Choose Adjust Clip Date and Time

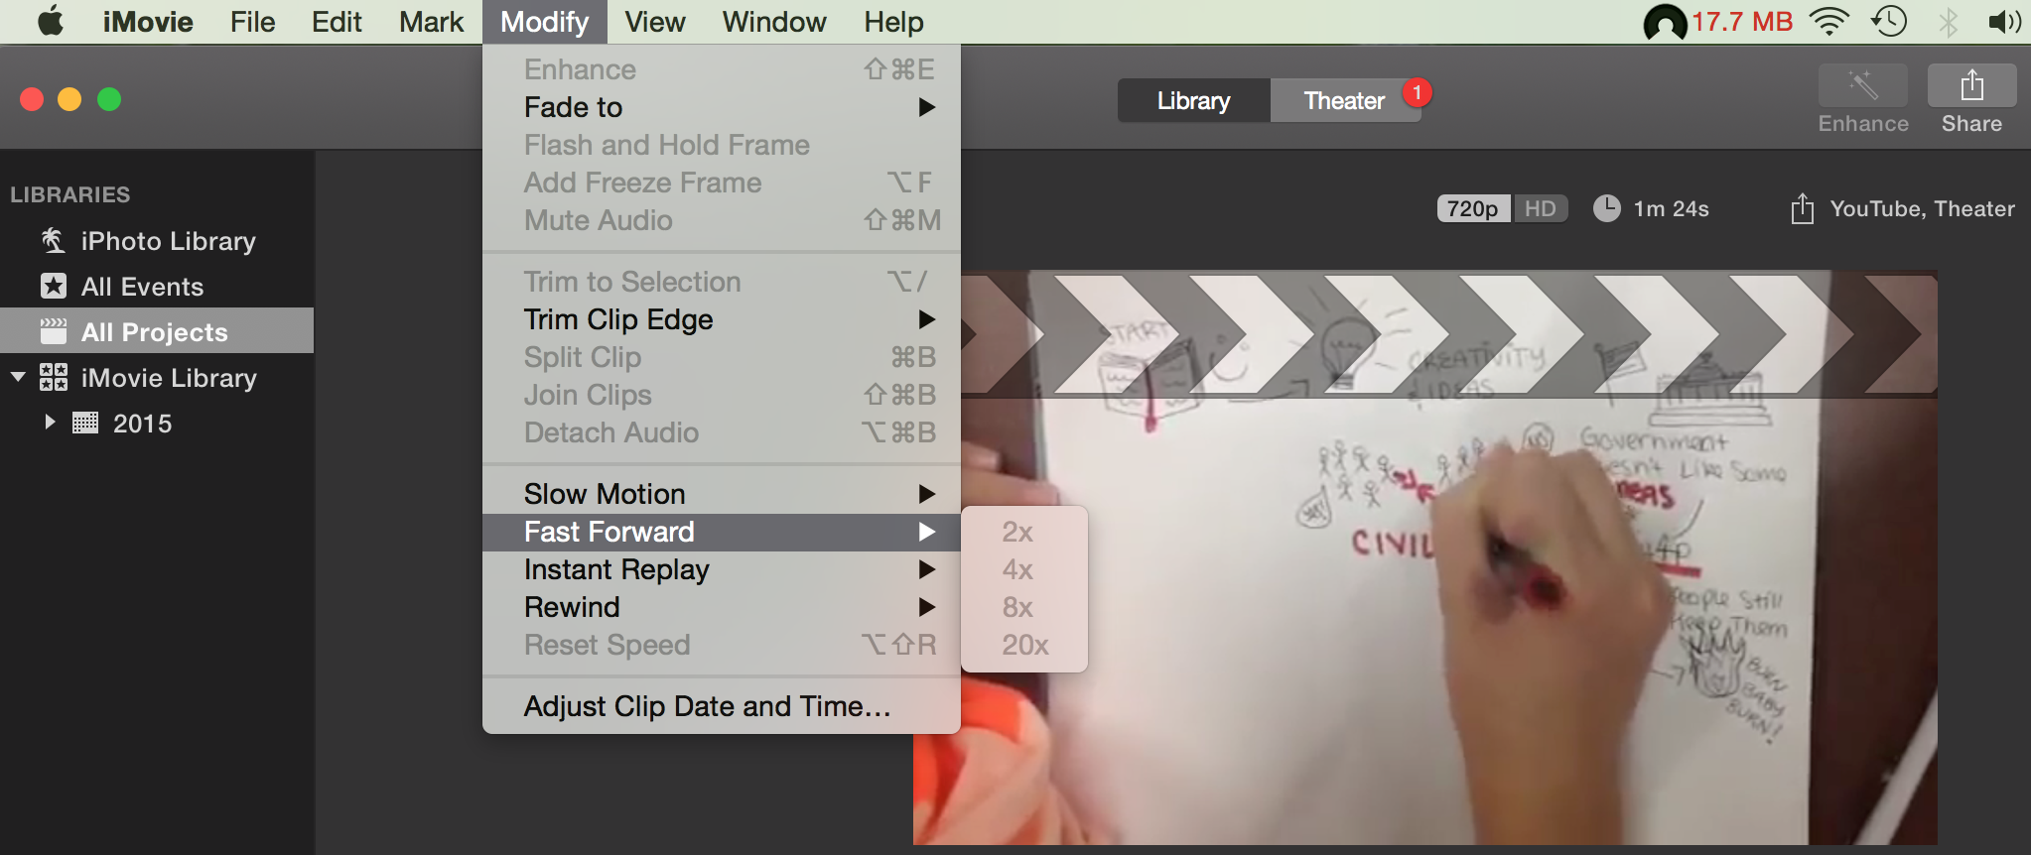point(707,706)
